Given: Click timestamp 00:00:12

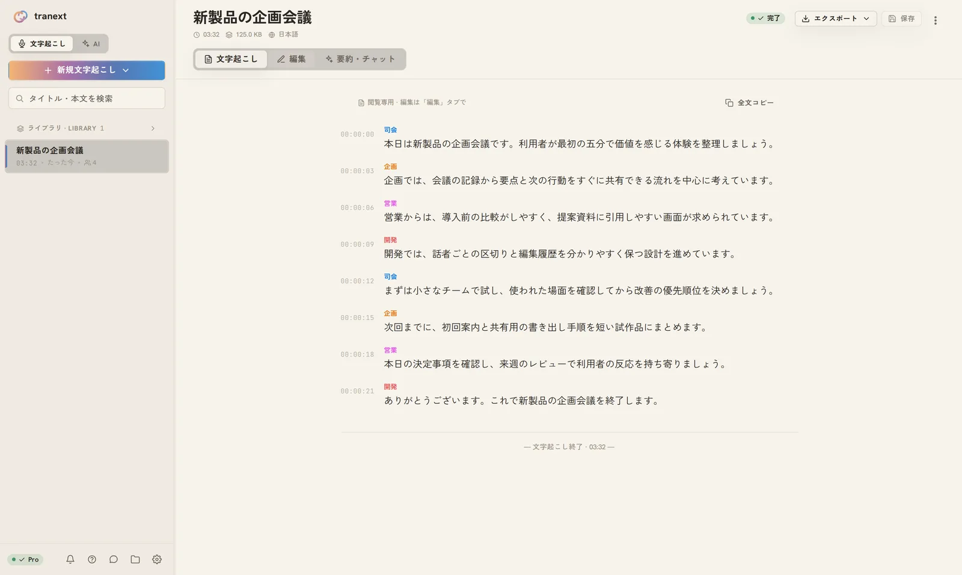Looking at the screenshot, I should (x=357, y=281).
